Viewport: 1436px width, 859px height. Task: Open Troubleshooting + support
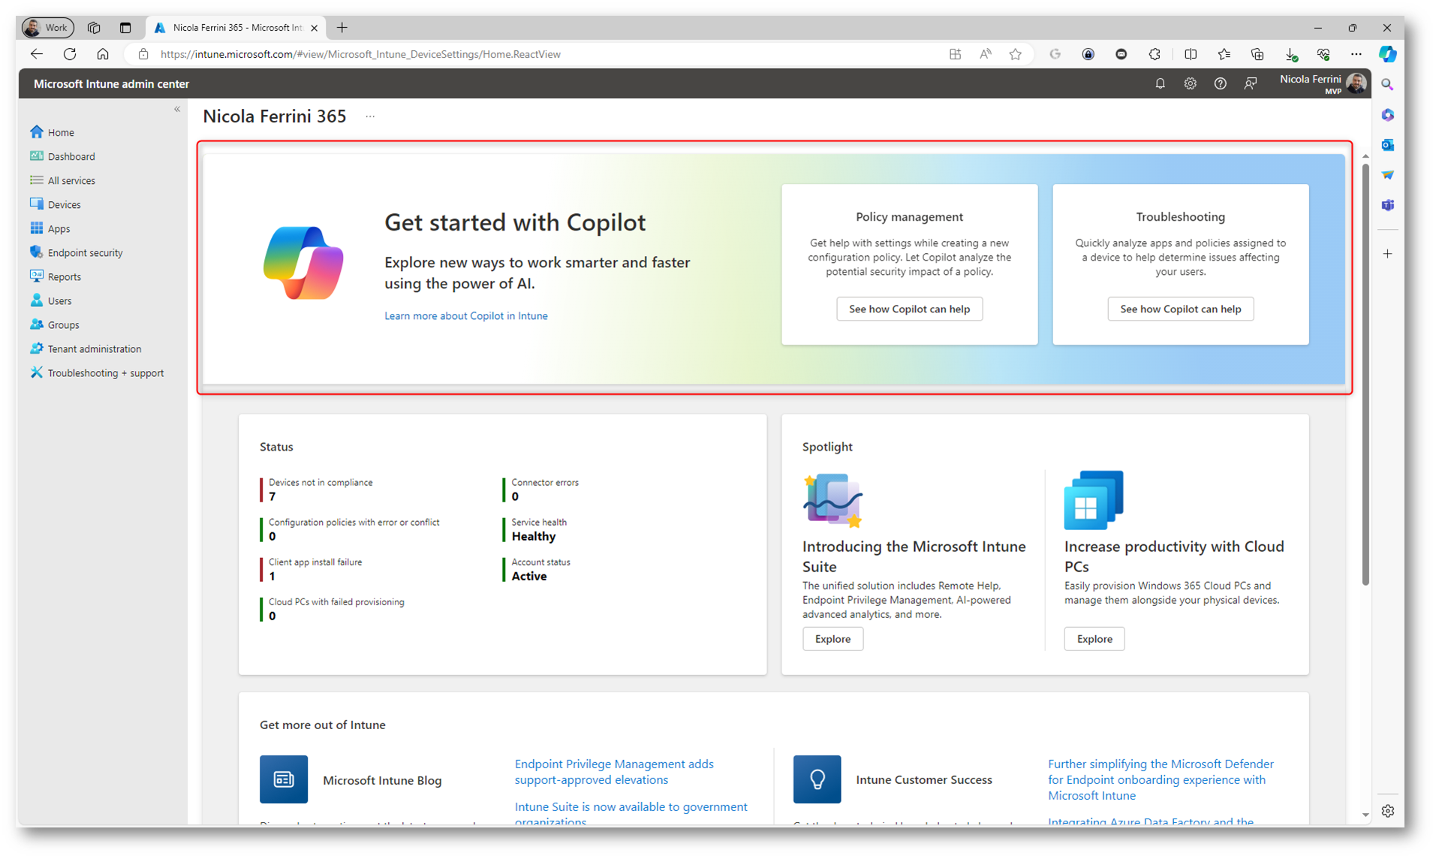97,372
